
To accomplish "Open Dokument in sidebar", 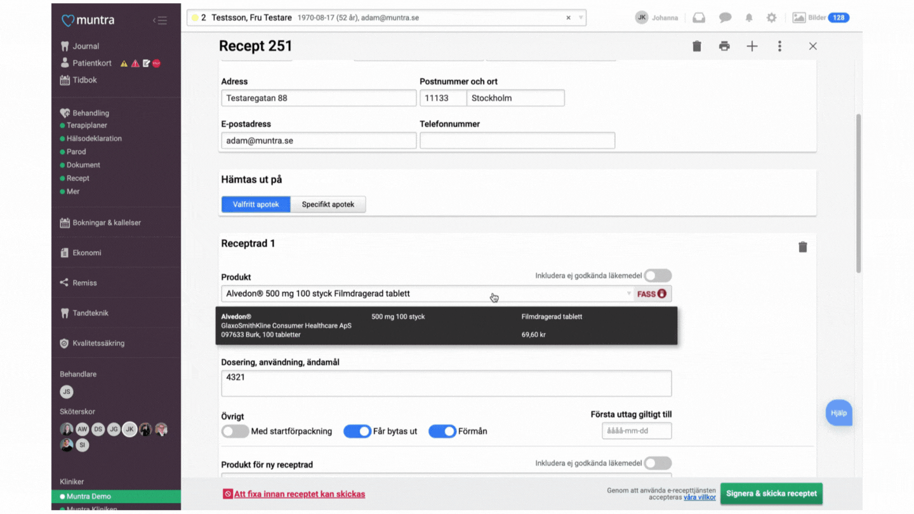I will click(x=83, y=165).
